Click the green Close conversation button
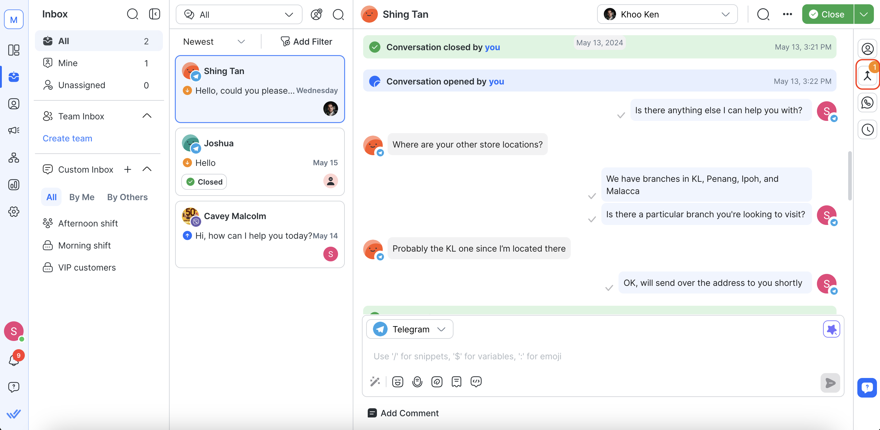The height and width of the screenshot is (430, 880). (827, 14)
